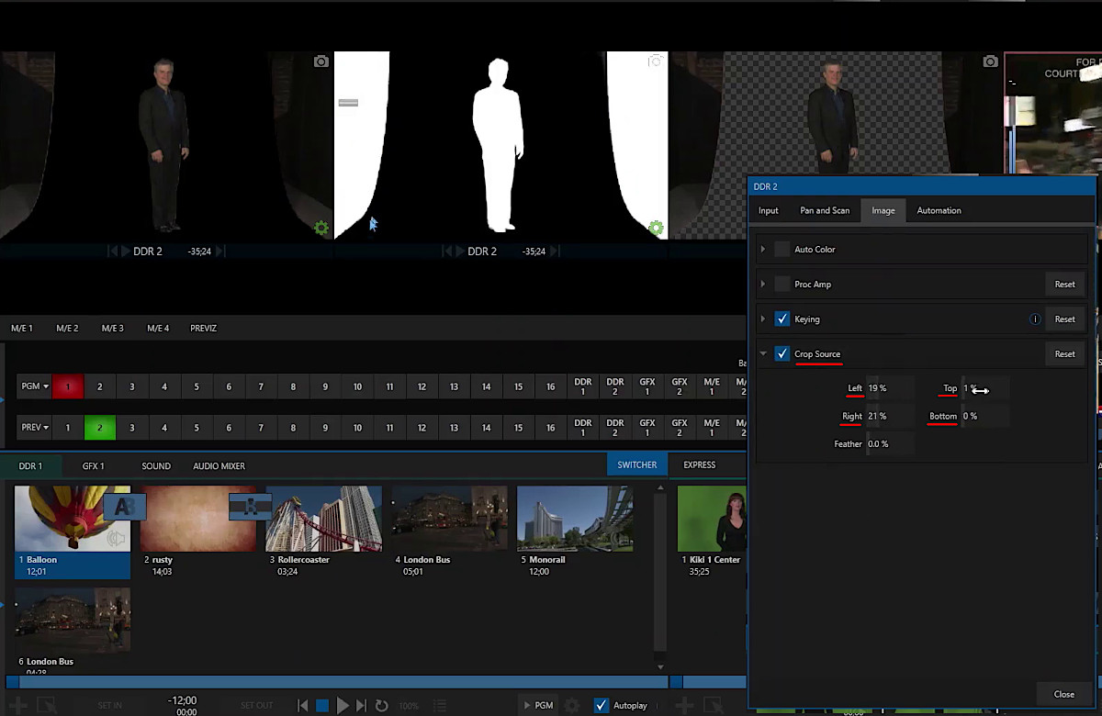Click the add plus icon in right media bin
Viewport: 1102px width, 716px height.
click(685, 705)
